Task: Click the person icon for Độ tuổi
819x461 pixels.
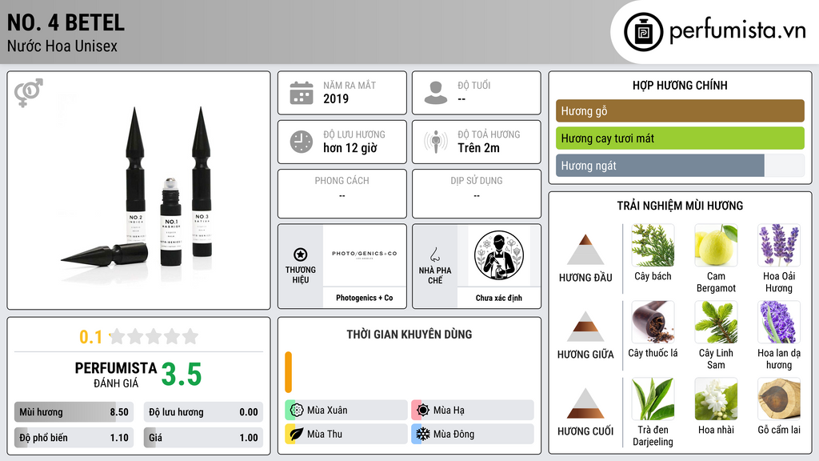Action: 436,93
